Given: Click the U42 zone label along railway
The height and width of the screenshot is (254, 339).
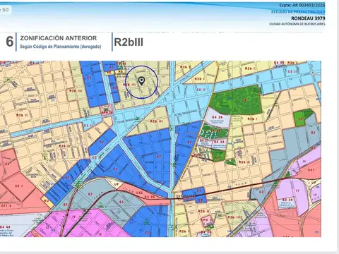Looking at the screenshot, I should point(139,193).
